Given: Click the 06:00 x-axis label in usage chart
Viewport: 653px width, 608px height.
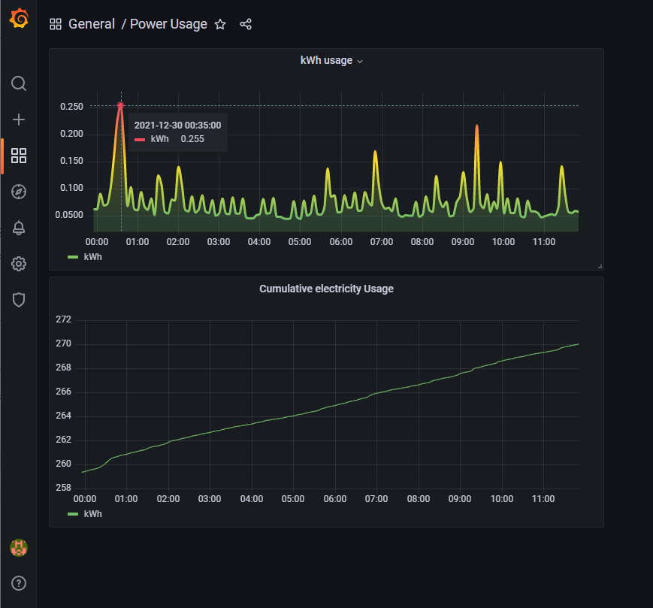Looking at the screenshot, I should coord(340,242).
